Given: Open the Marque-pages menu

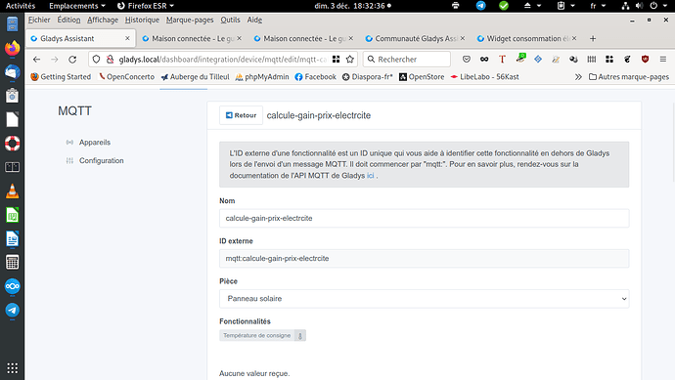Looking at the screenshot, I should pyautogui.click(x=190, y=20).
